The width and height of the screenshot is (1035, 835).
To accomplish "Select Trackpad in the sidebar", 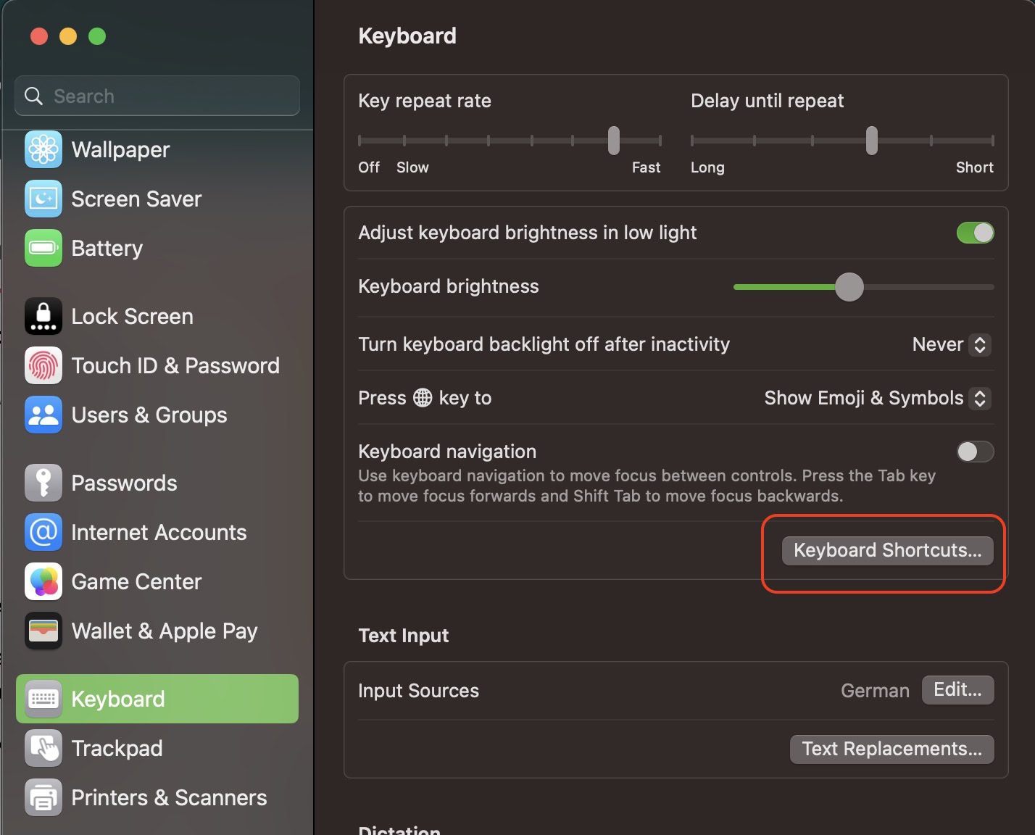I will pyautogui.click(x=117, y=748).
